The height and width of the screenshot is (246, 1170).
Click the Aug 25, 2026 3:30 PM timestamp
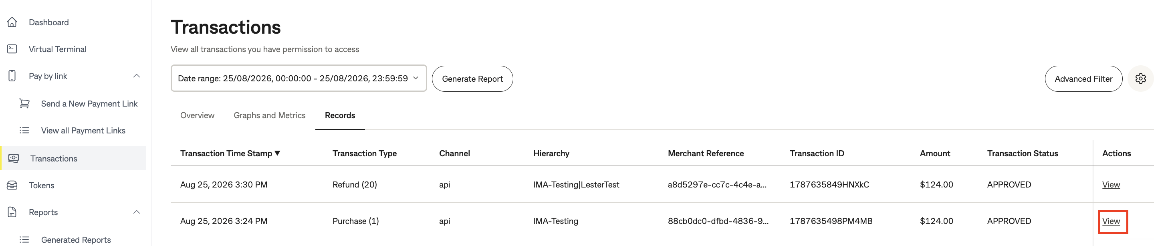click(224, 185)
